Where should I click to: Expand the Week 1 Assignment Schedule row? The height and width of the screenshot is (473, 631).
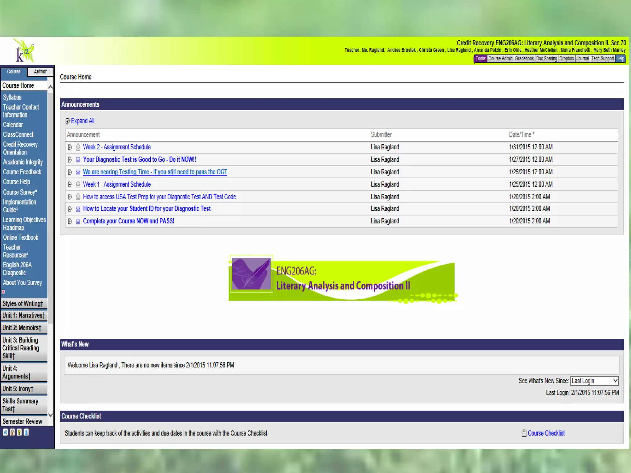point(70,184)
